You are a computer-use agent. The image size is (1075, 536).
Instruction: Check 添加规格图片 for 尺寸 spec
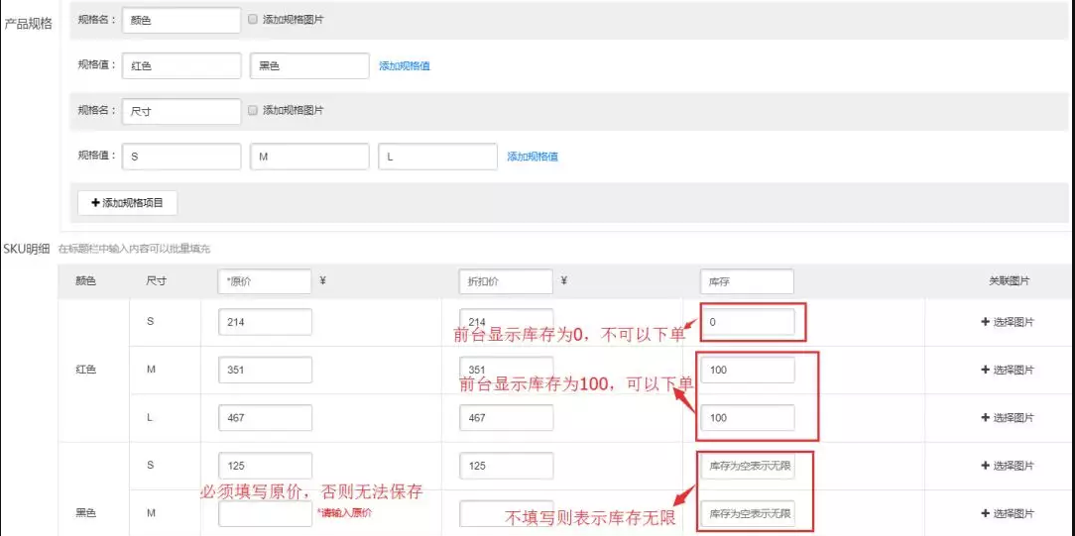(254, 111)
